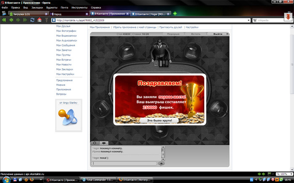
Task: Open the Виджеты menu
Action: coord(52,8)
